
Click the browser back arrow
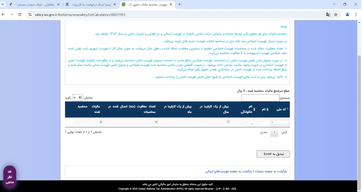[3, 14]
